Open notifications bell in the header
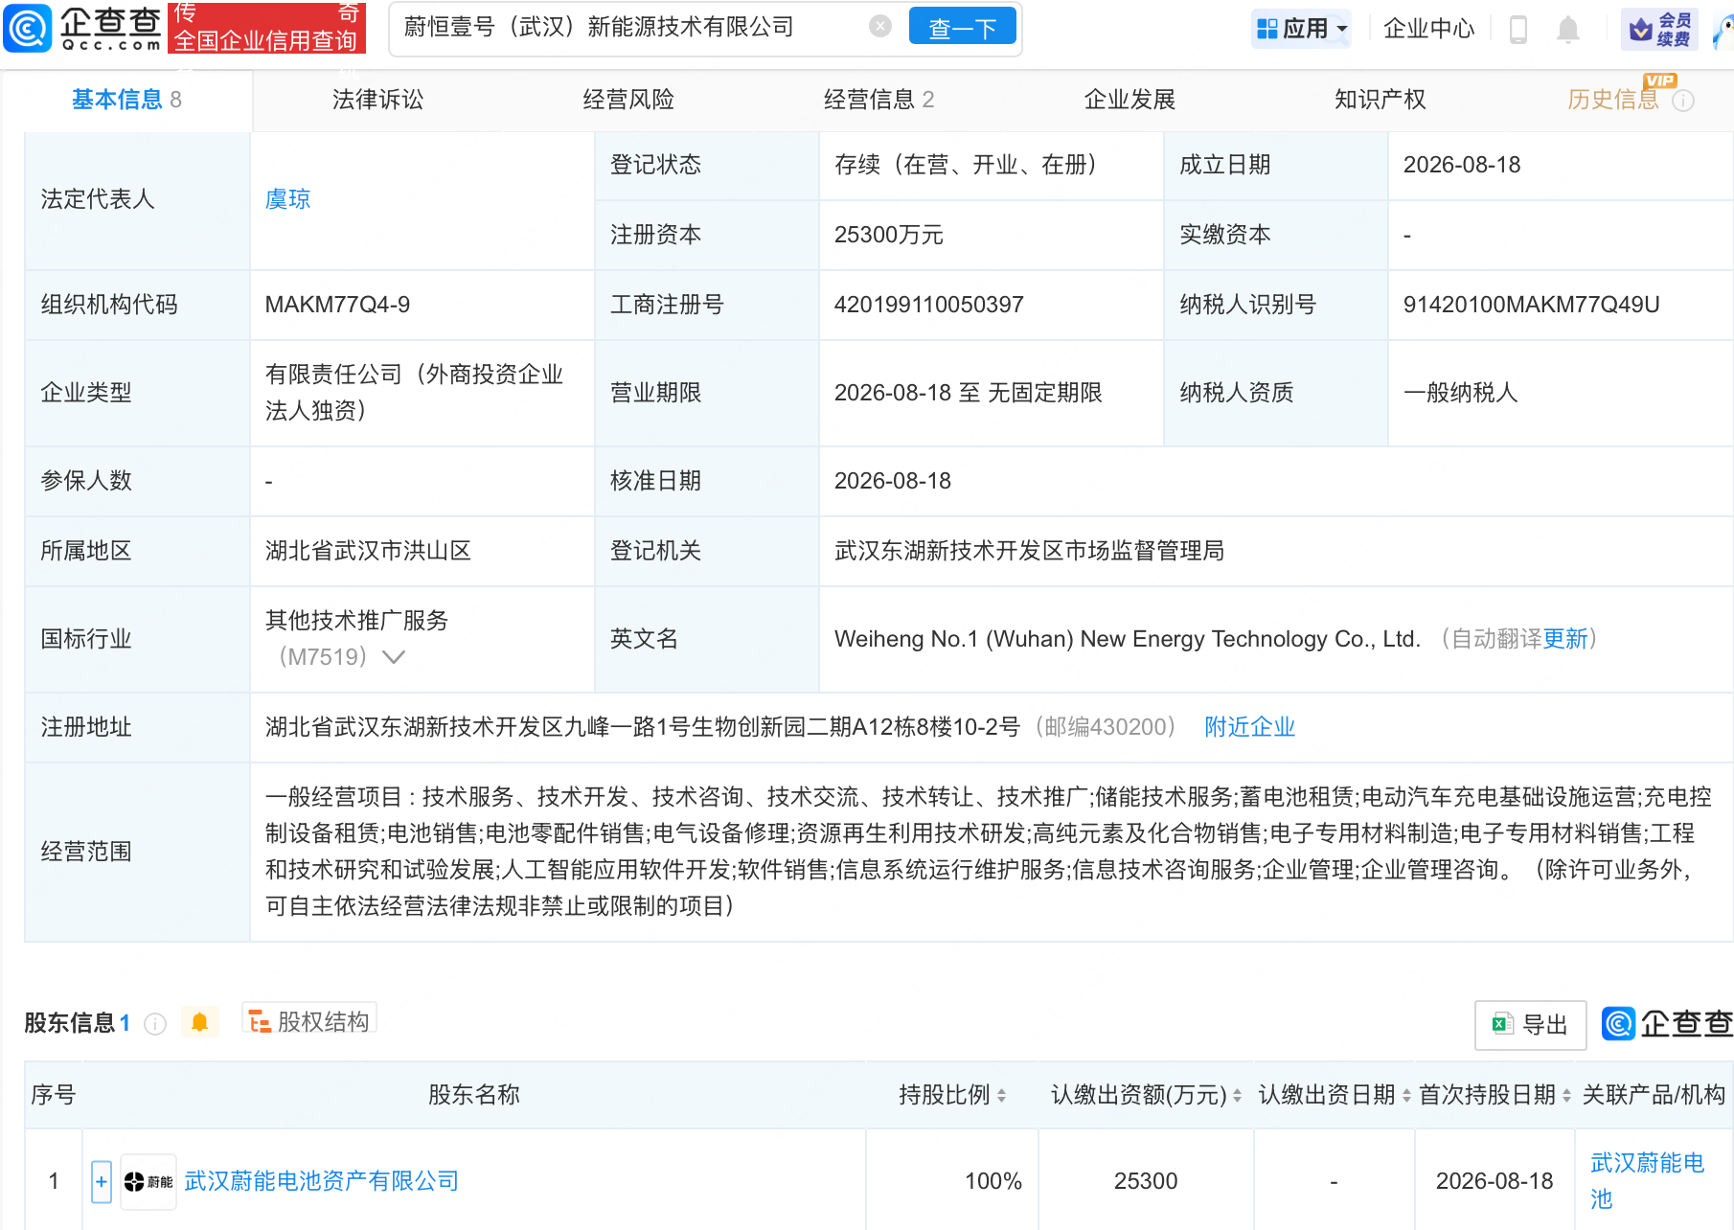The width and height of the screenshot is (1734, 1230). click(x=1568, y=30)
